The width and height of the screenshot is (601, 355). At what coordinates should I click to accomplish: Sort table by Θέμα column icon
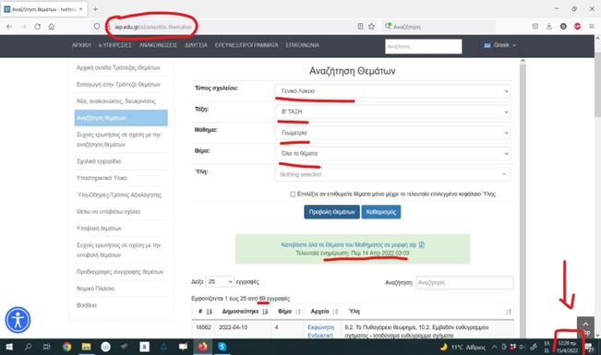[298, 312]
